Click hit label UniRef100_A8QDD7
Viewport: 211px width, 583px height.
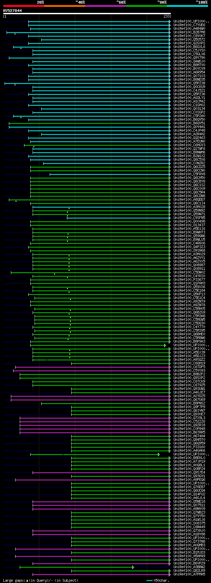coord(189,200)
